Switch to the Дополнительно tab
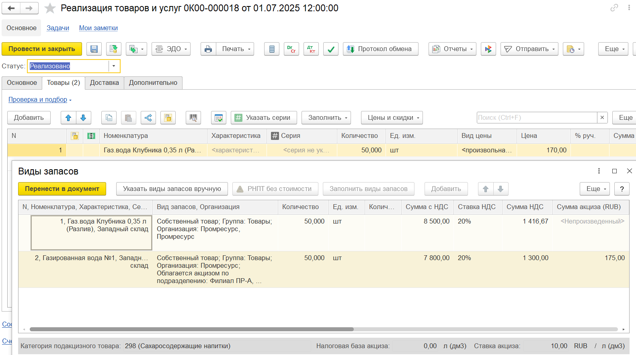This screenshot has width=636, height=355. point(153,82)
